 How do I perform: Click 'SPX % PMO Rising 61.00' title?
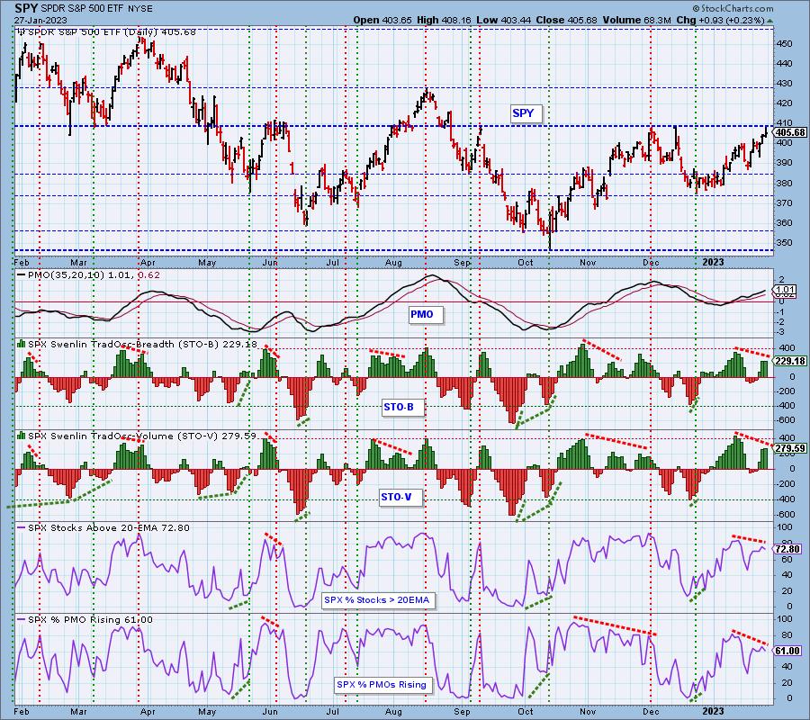pyautogui.click(x=90, y=619)
